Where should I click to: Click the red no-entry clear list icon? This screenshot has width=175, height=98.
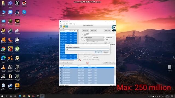(x=87, y=63)
